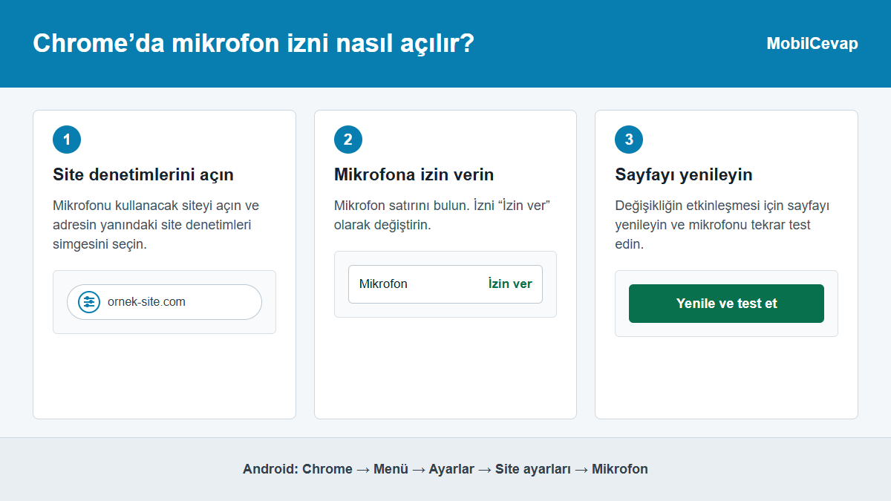Click the Android path text in the footer
This screenshot has width=891, height=501.
[x=446, y=469]
